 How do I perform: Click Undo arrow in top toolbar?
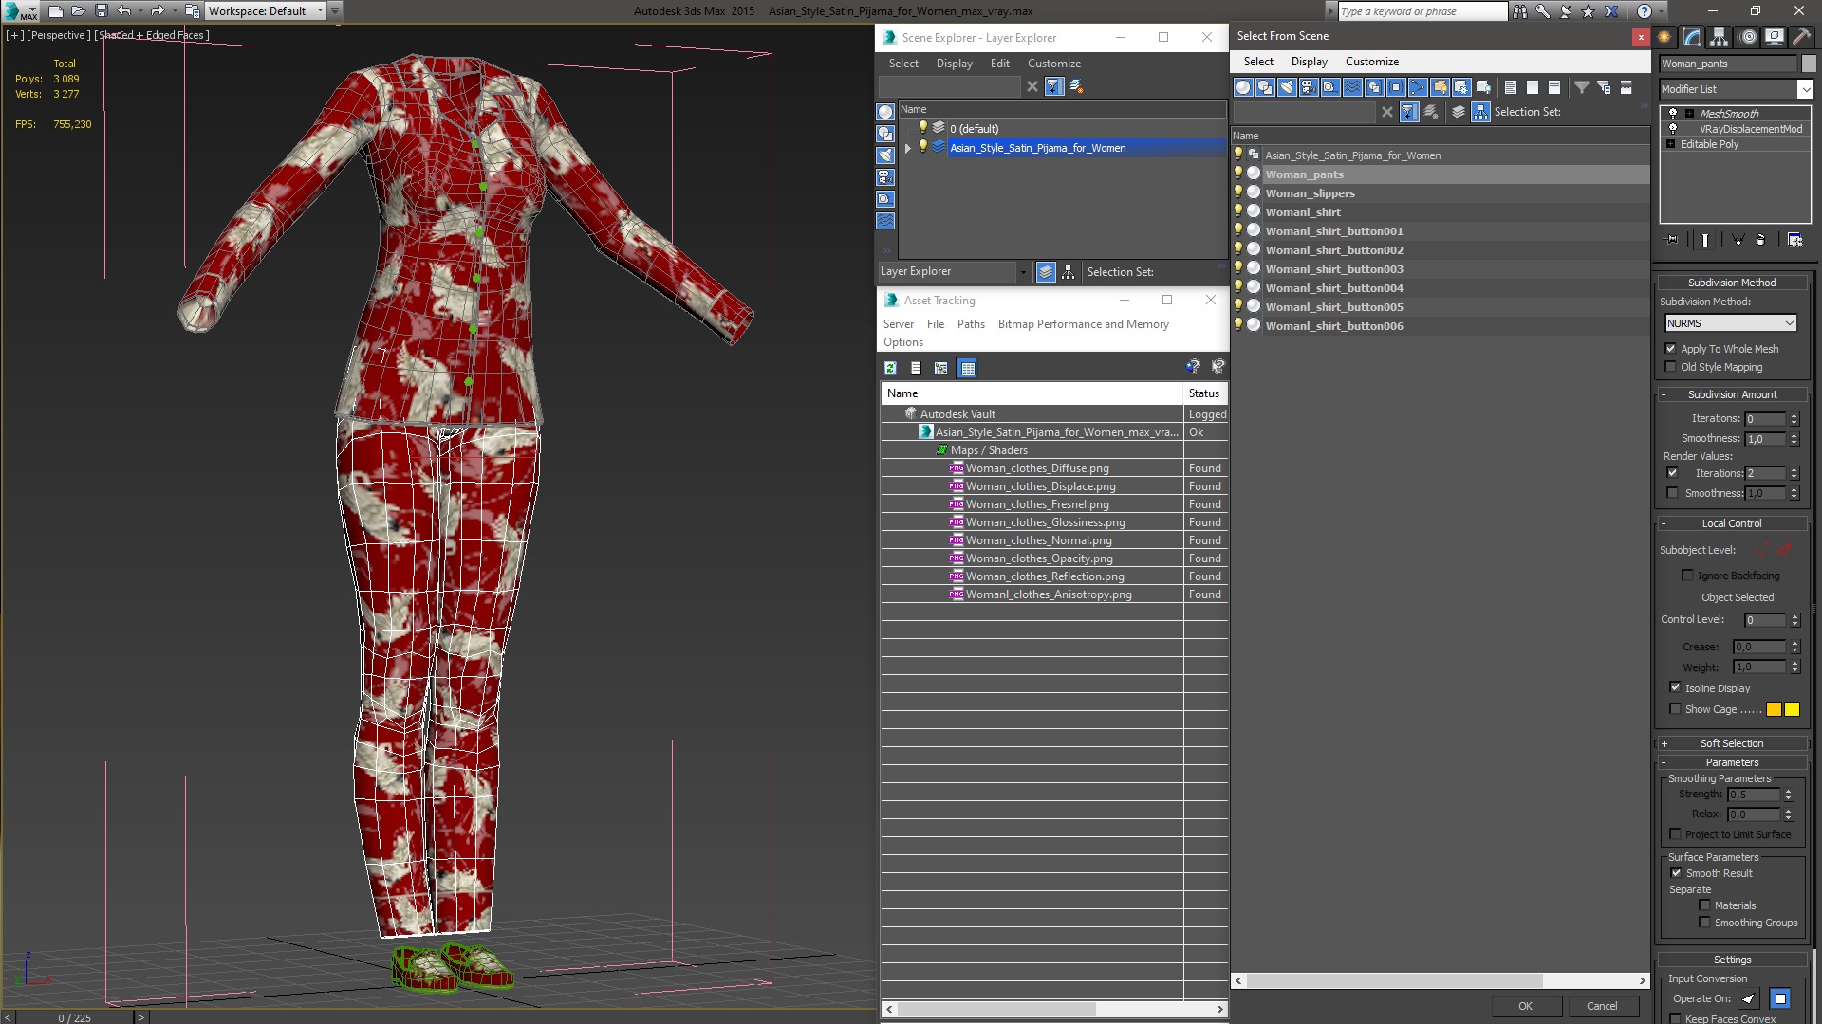[123, 11]
